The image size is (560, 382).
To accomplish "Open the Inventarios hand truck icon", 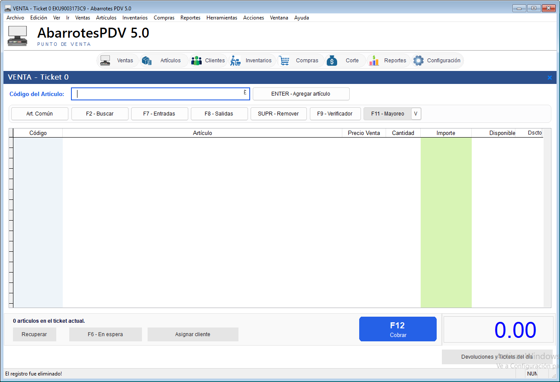I will tap(235, 61).
